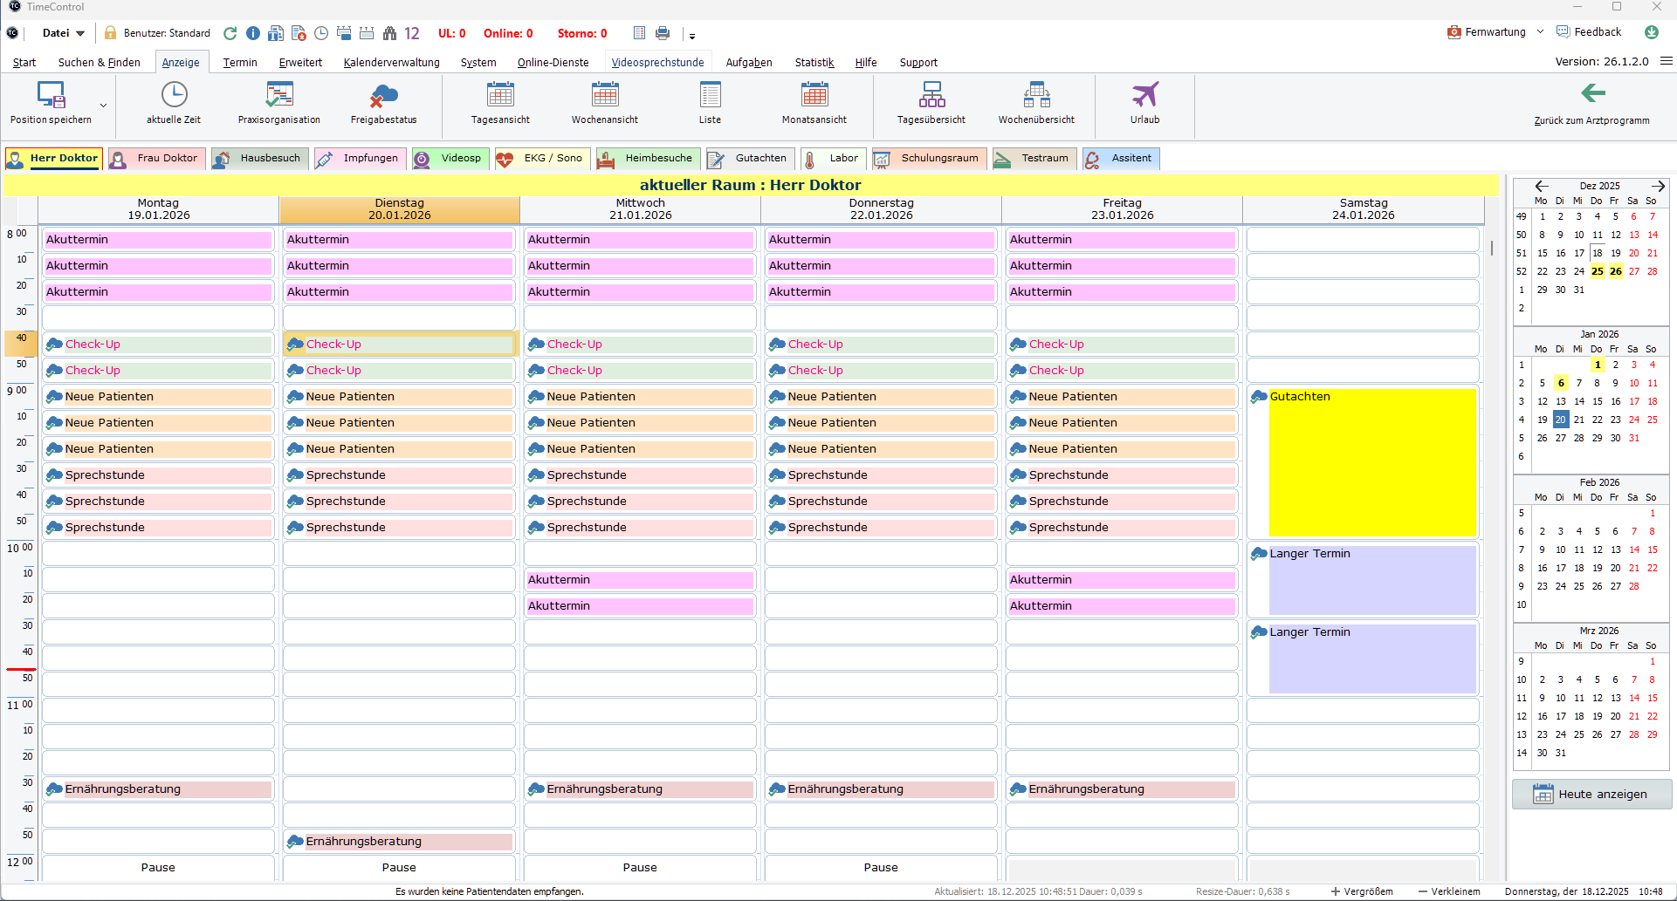Click the binoculars search icon

[x=388, y=33]
